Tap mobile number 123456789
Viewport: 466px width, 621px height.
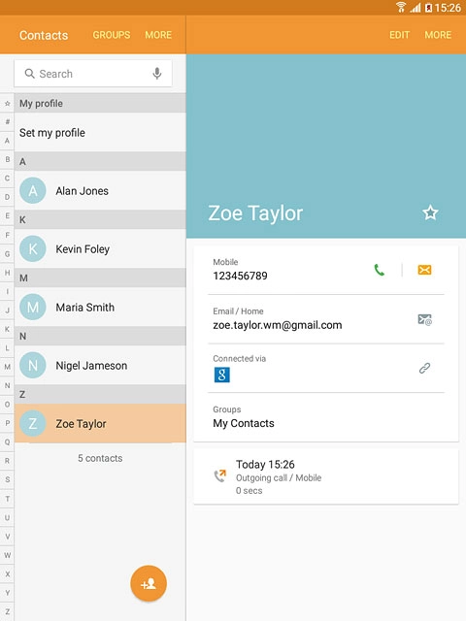coord(240,276)
